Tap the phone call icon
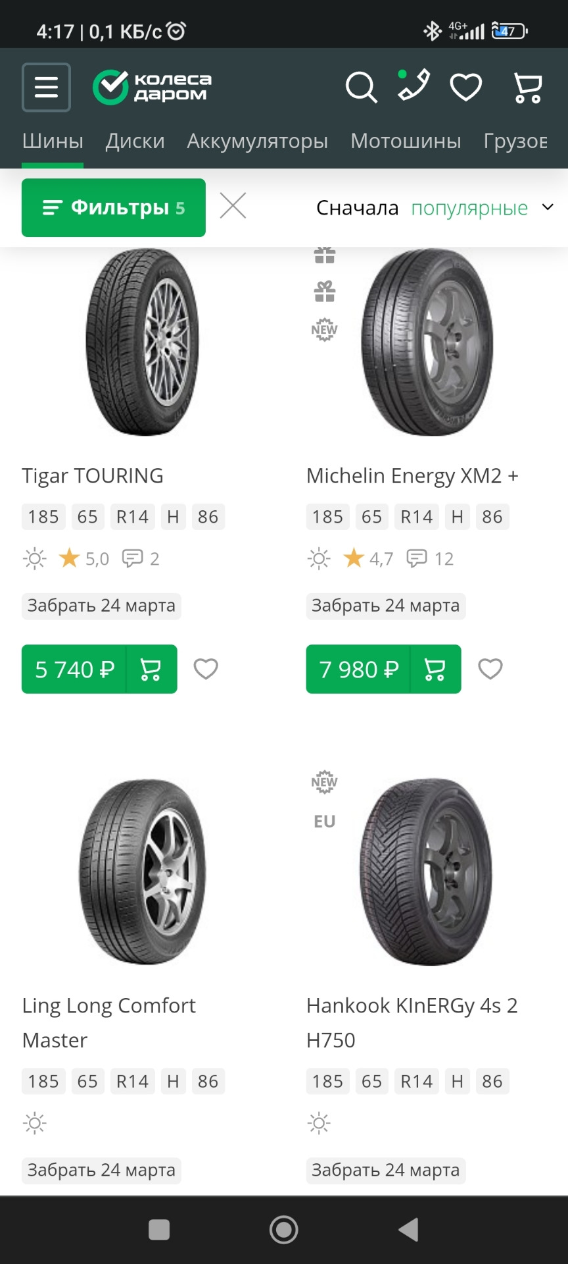 414,86
